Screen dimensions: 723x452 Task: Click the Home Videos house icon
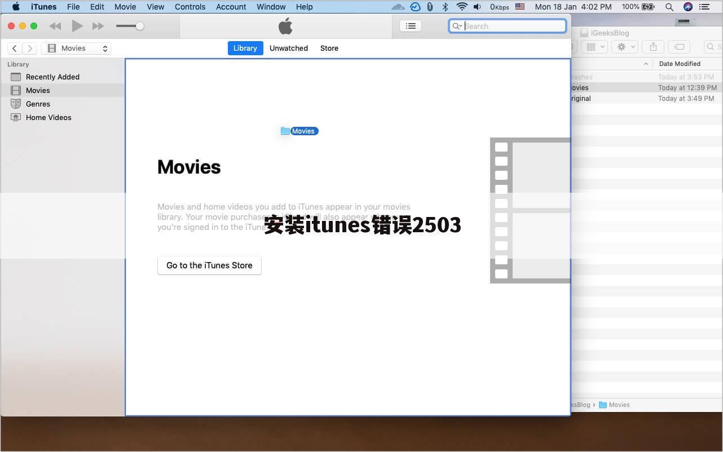16,117
